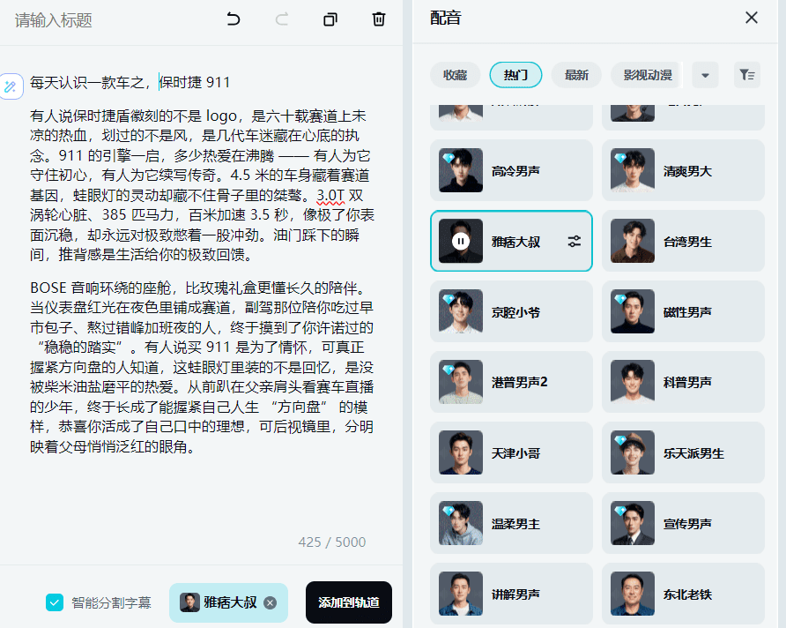The height and width of the screenshot is (628, 786).
Task: Pause the 雅痞大叔 voice preview
Action: [460, 241]
